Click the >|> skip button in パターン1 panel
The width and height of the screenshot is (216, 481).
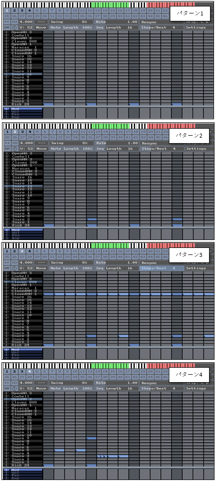(15, 22)
